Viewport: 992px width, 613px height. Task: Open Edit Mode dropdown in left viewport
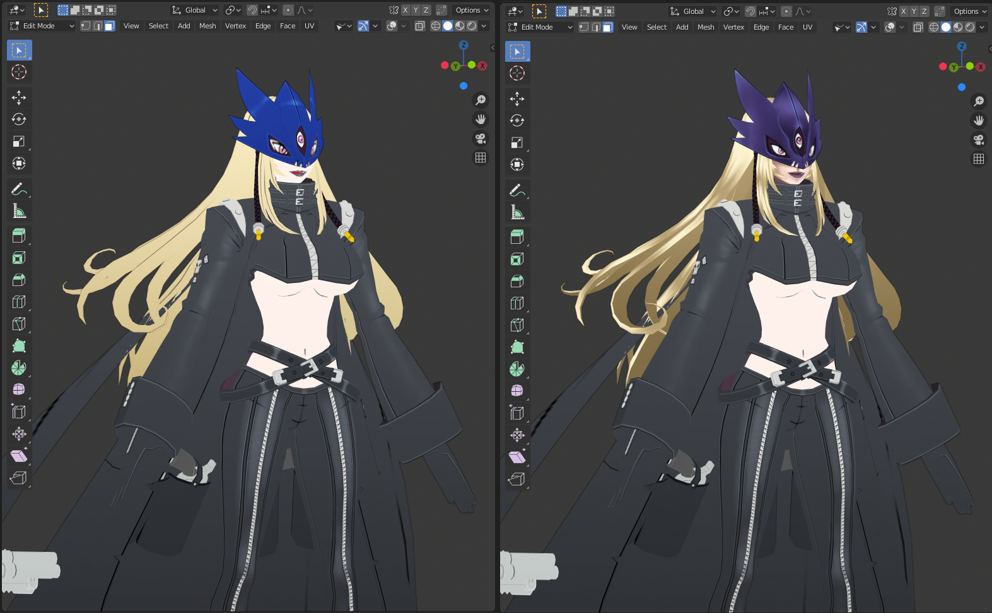pos(42,26)
